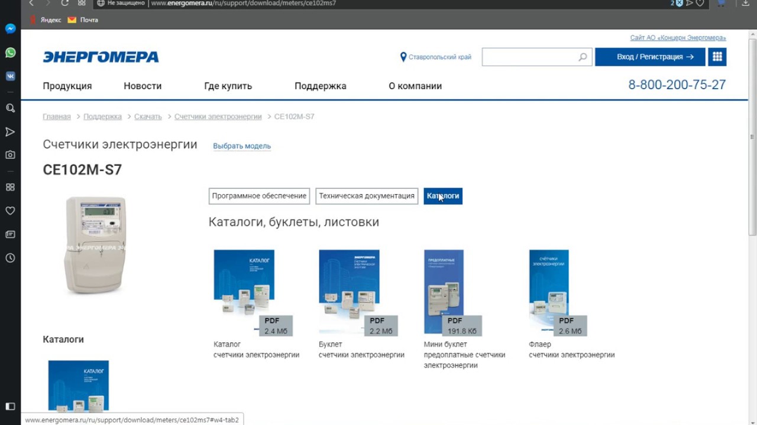Open Messenger in the browser sidebar
The width and height of the screenshot is (757, 425).
coord(10,28)
